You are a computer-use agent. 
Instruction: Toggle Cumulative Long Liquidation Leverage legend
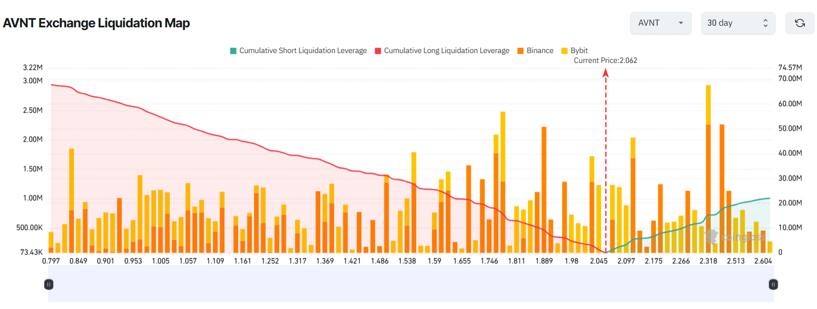[x=446, y=50]
